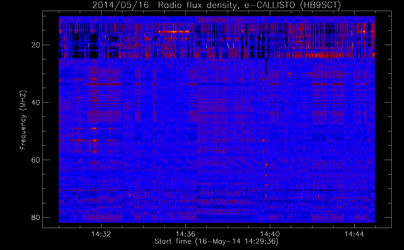Image resolution: width=404 pixels, height=250 pixels.
Task: Select the 'Frequency (MHZ)' y-axis label
Action: point(23,120)
